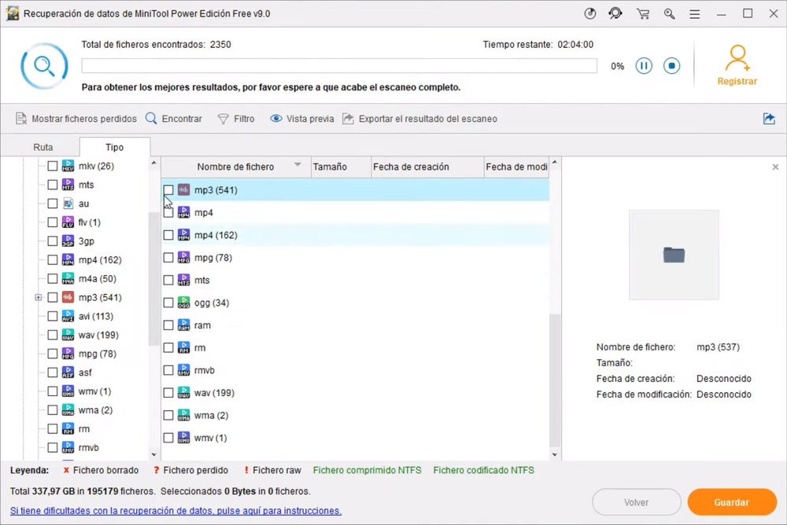This screenshot has height=525, width=787.
Task: Sort by Fecha de creación column header
Action: tap(427, 167)
